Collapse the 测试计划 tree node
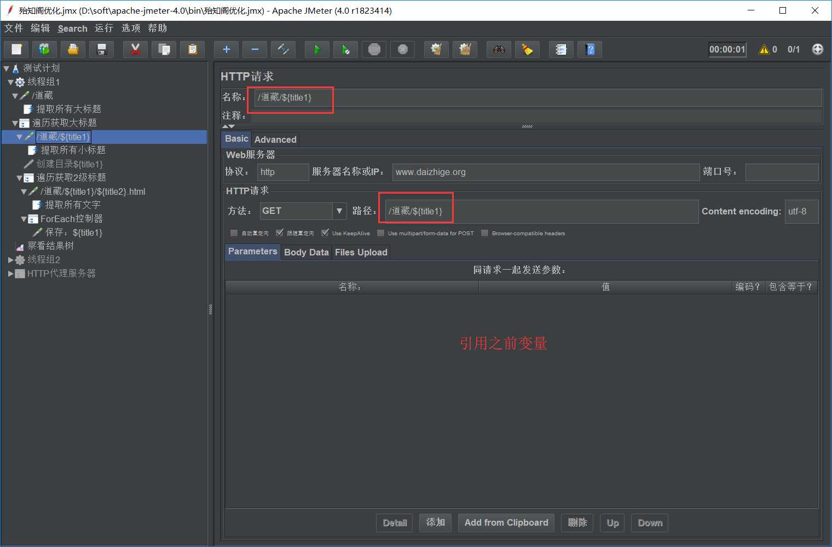This screenshot has width=832, height=547. tap(7, 68)
